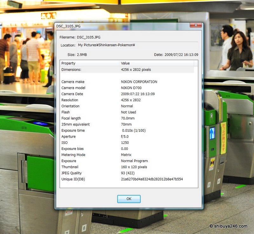The height and width of the screenshot is (234, 254).
Task: Select the Focal length value "70.0mm"
Action: 128,118
